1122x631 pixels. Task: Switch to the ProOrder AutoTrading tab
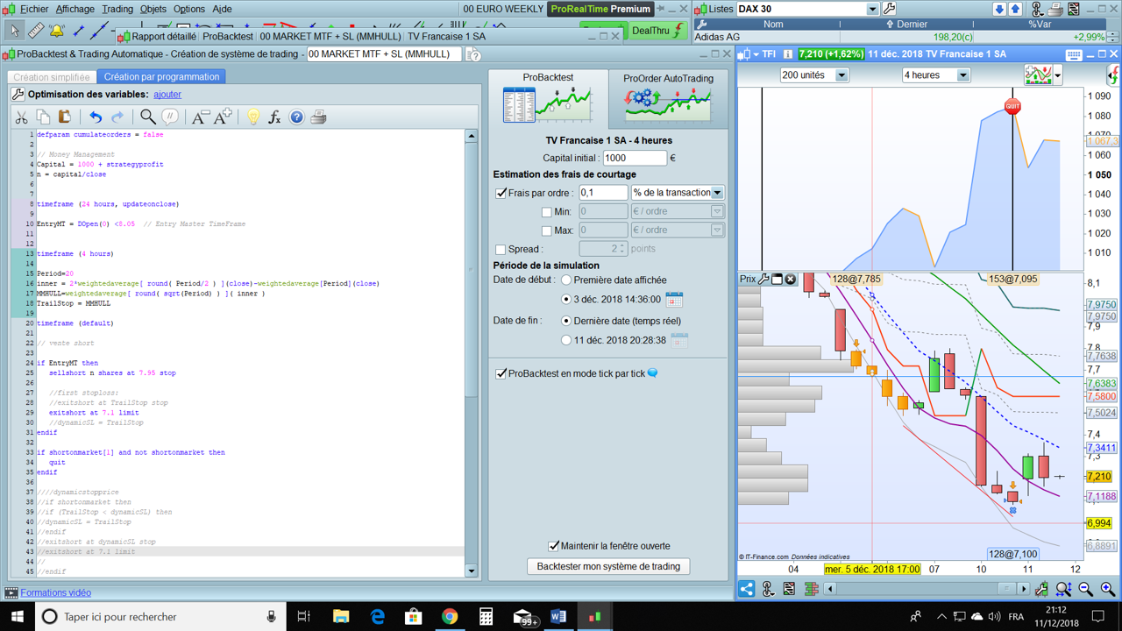[668, 98]
